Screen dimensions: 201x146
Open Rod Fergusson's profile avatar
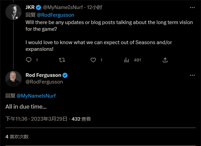13,79
